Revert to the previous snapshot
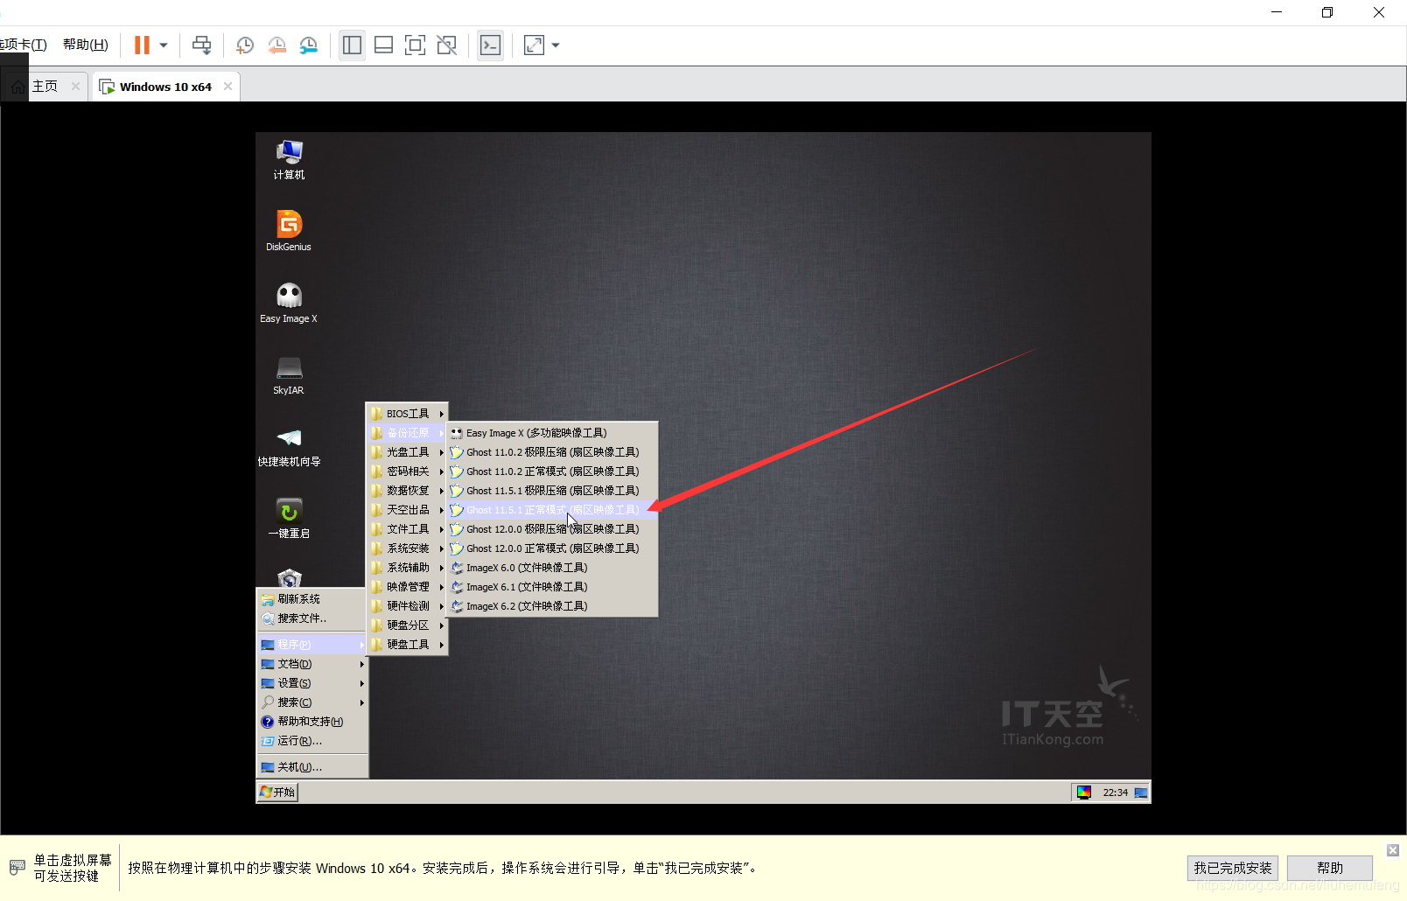 point(276,45)
